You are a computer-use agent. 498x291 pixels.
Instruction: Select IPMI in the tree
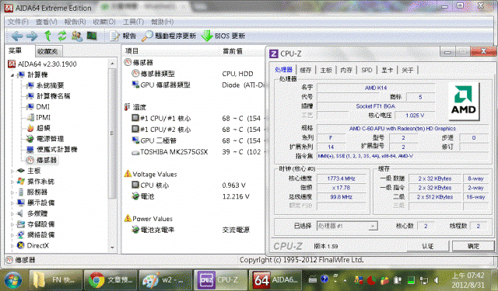[39, 117]
